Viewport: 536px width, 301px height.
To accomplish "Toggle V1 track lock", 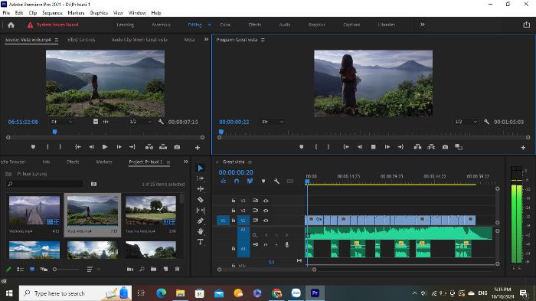I will (x=234, y=221).
